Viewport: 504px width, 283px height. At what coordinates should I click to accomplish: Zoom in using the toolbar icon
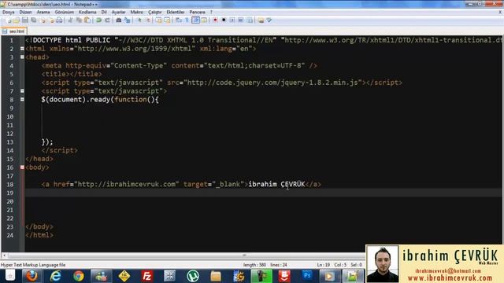click(139, 20)
